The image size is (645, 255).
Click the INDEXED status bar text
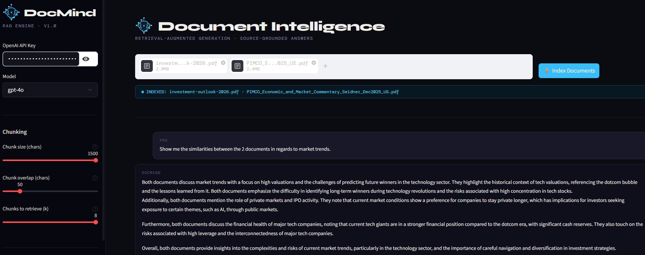tap(272, 92)
